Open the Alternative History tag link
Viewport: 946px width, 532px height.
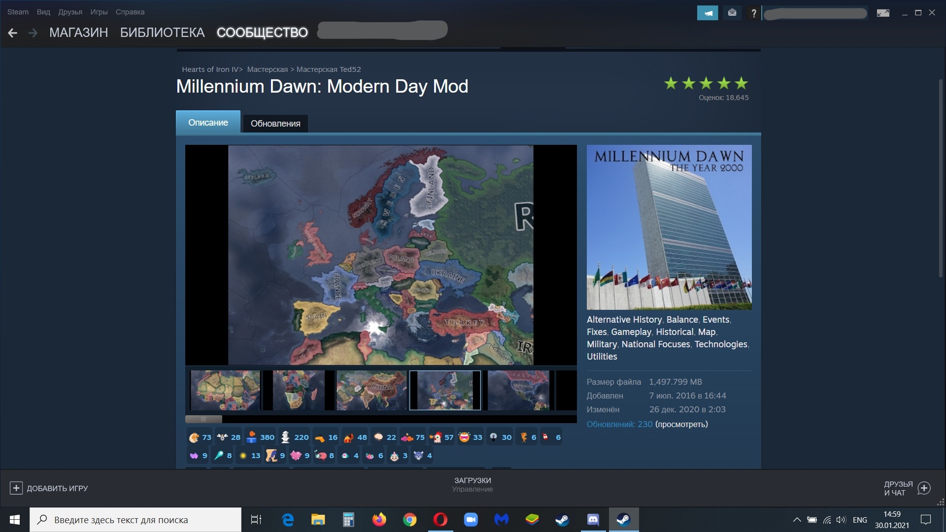(x=624, y=320)
